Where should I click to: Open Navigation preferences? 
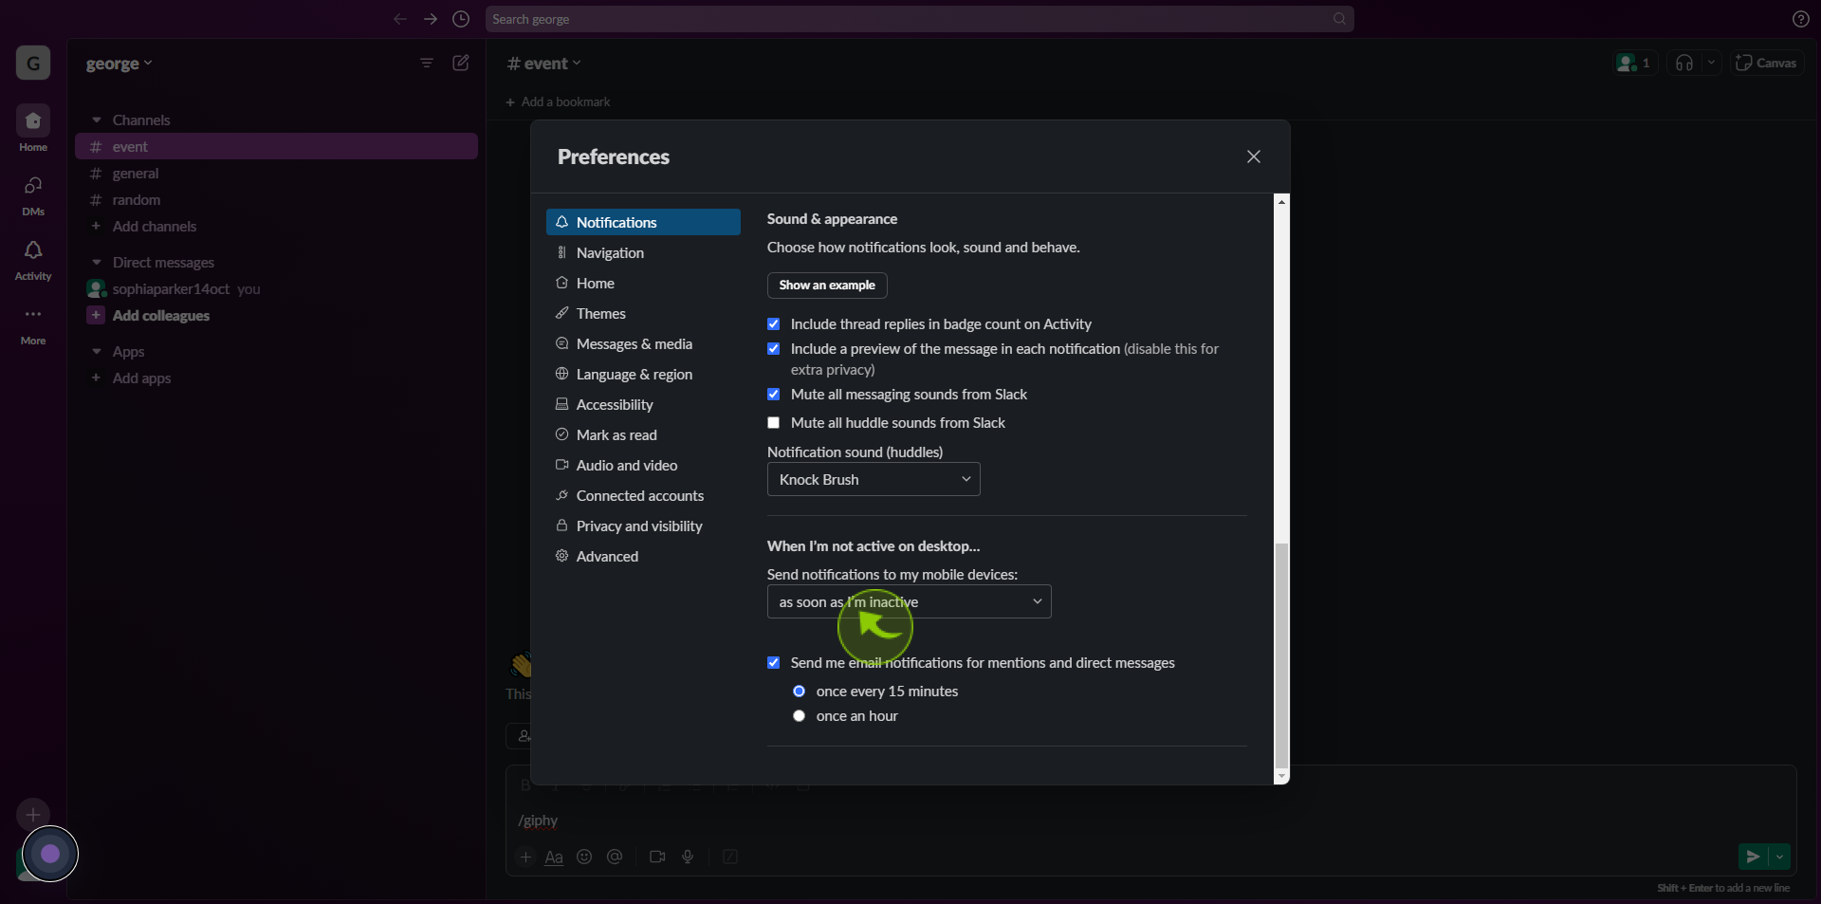point(643,252)
